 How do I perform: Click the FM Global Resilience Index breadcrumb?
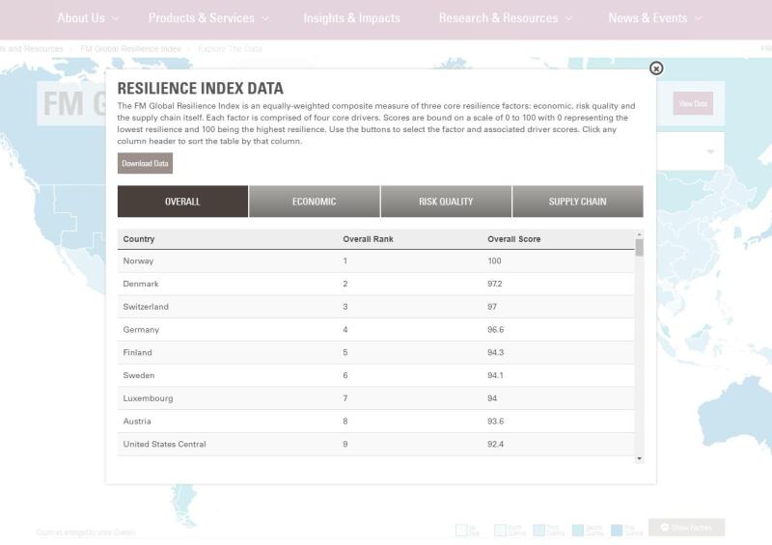tap(130, 49)
